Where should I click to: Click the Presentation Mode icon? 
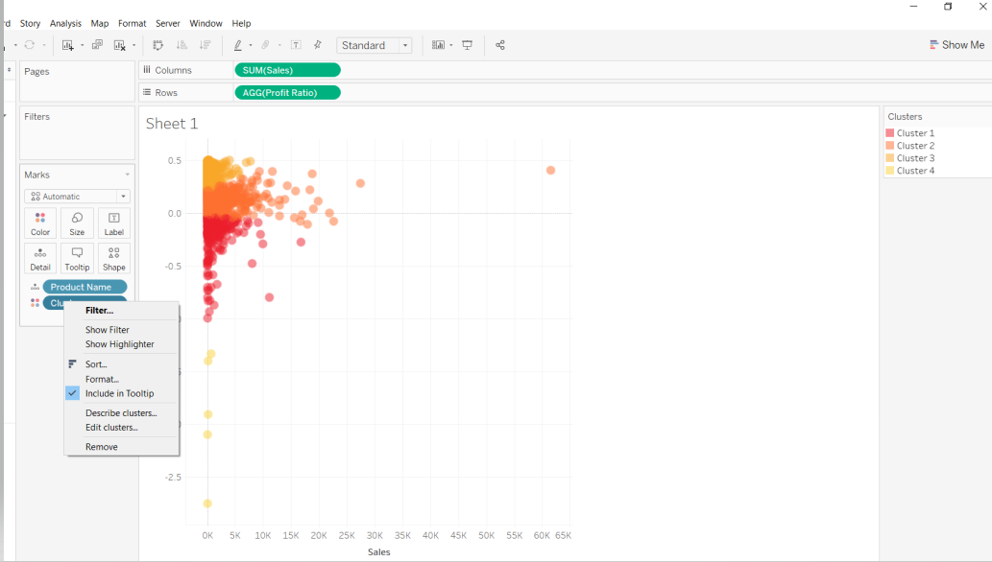(468, 45)
